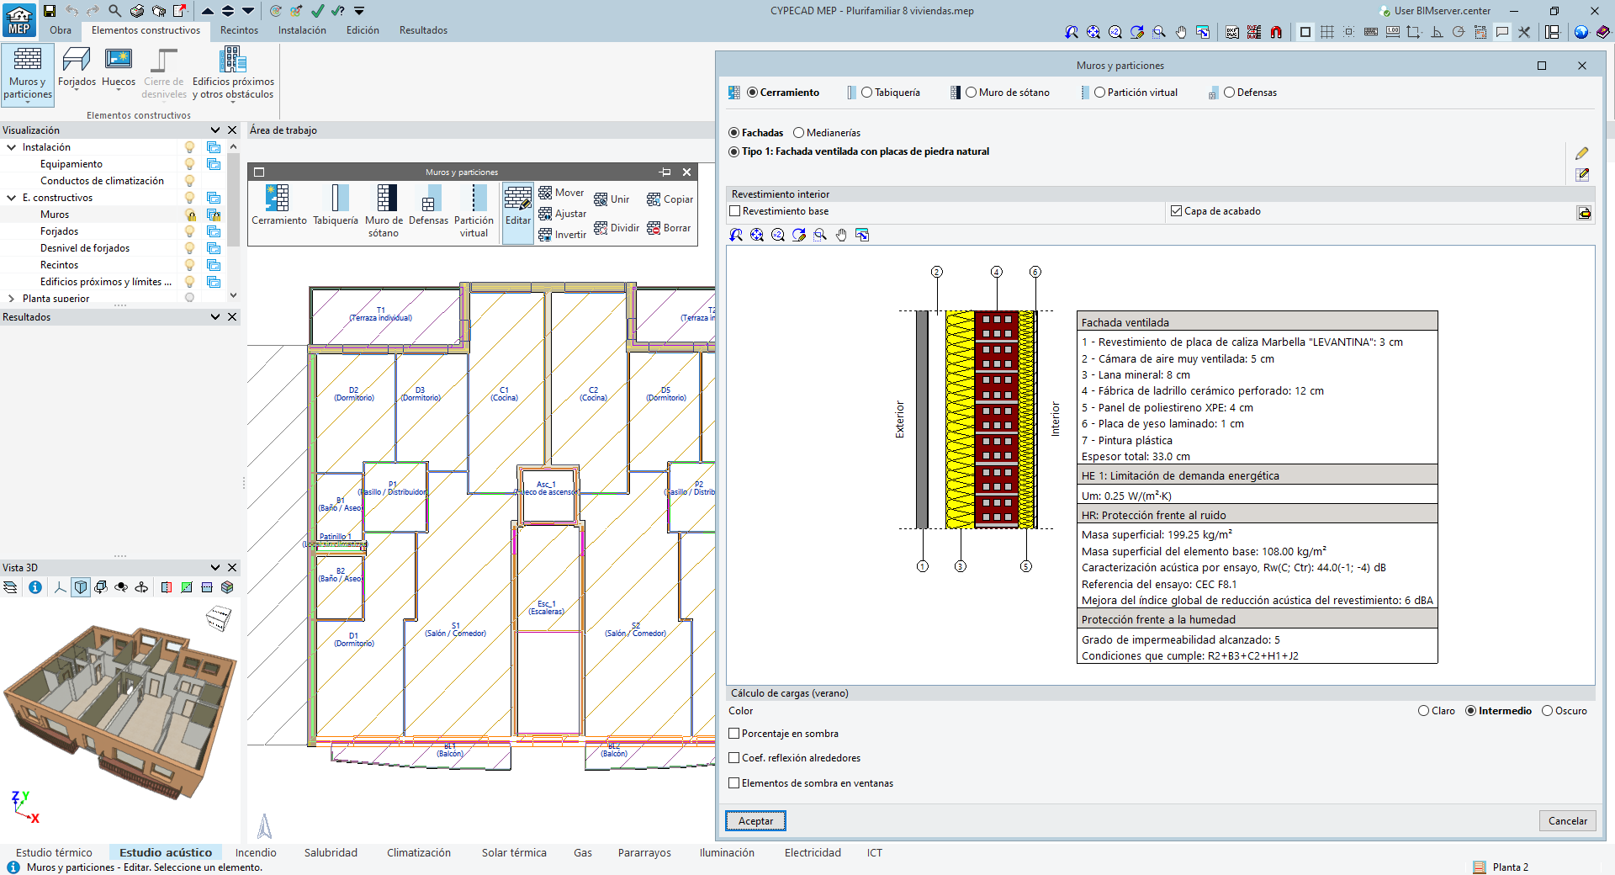1615x875 pixels.
Task: Collapse the Vista 3D panel chevron
Action: (x=215, y=568)
